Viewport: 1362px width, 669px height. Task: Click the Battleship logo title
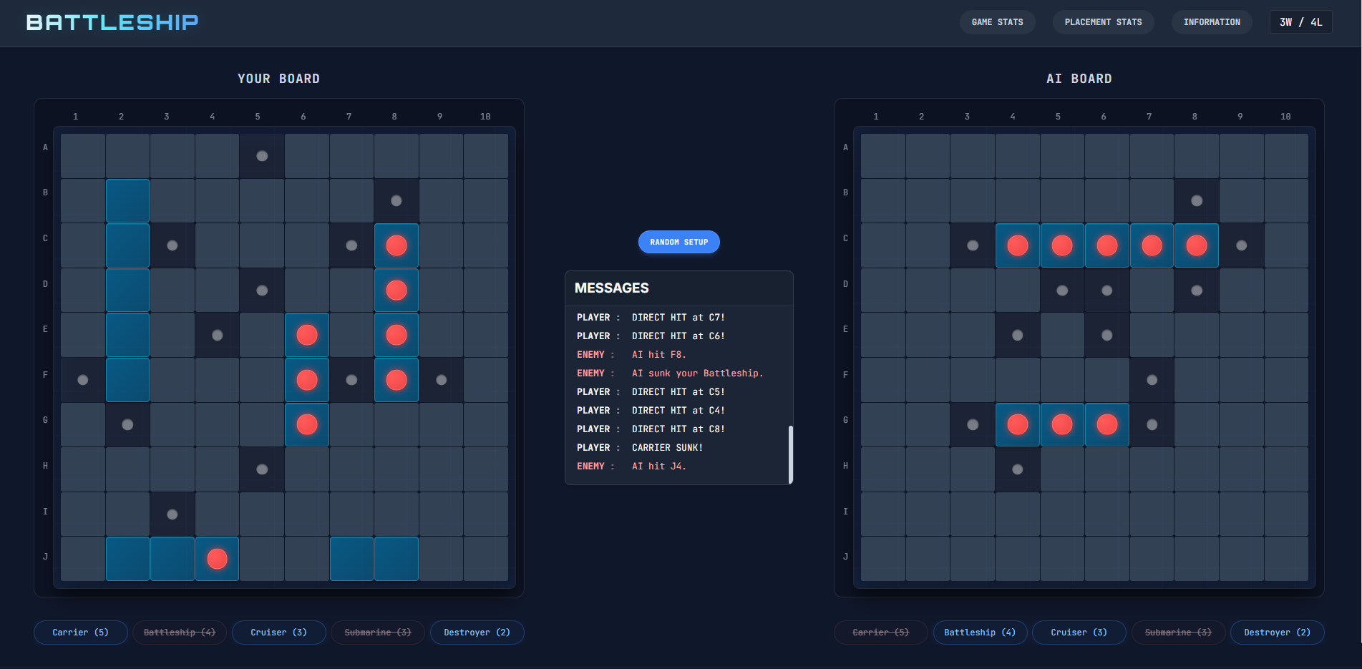pyautogui.click(x=112, y=22)
